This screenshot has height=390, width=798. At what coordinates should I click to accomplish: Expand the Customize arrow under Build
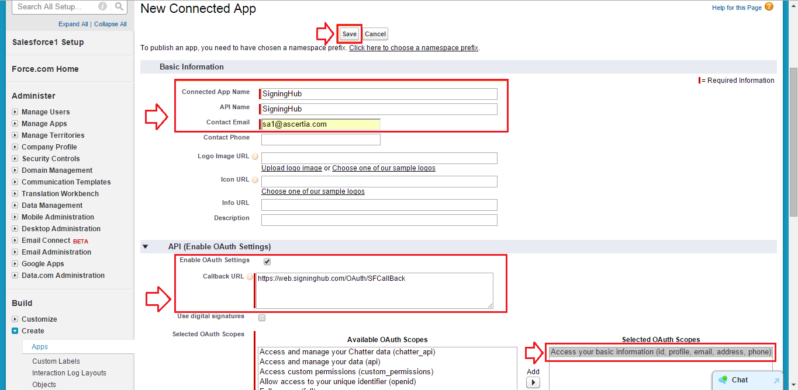(x=15, y=319)
